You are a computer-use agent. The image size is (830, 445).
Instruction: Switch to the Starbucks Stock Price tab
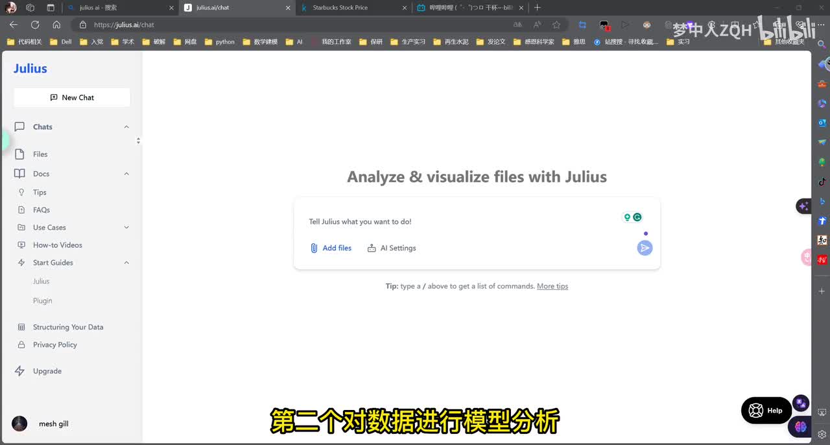(x=340, y=8)
